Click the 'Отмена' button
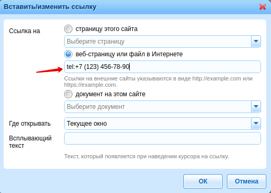271x193 pixels. click(246, 181)
